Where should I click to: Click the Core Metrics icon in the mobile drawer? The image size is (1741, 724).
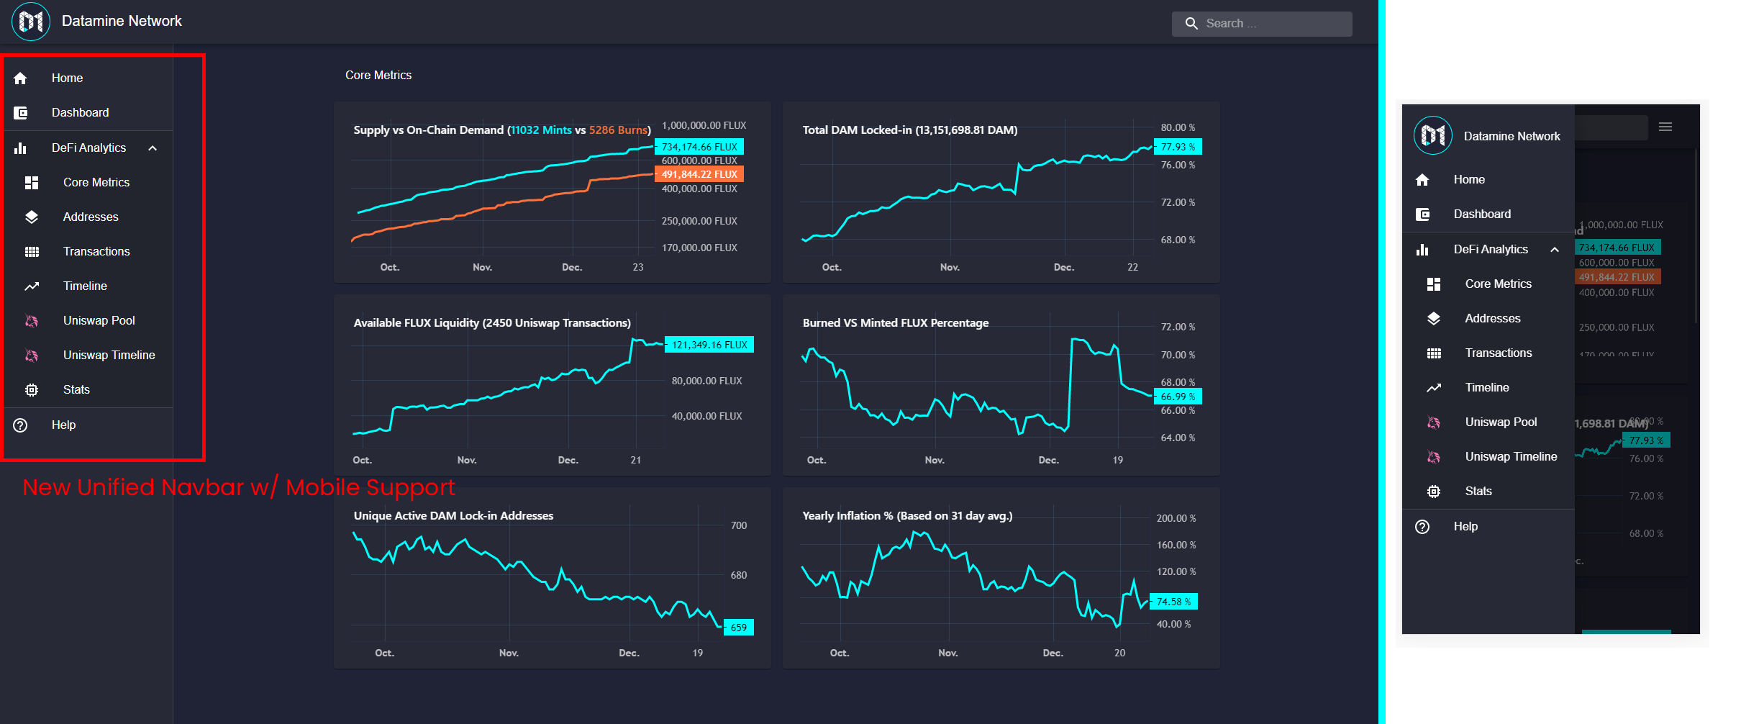pyautogui.click(x=1434, y=284)
